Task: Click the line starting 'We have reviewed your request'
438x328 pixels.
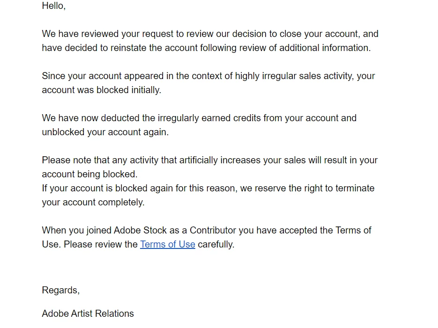Action: [x=210, y=34]
